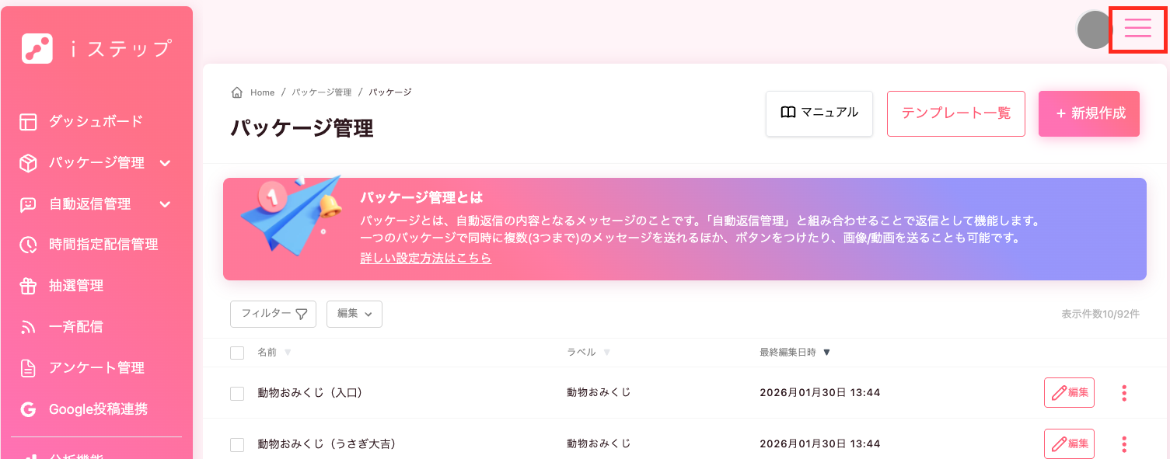This screenshot has width=1170, height=459.
Task: Click the 表示件数10/92件 text
Action: 1100,314
